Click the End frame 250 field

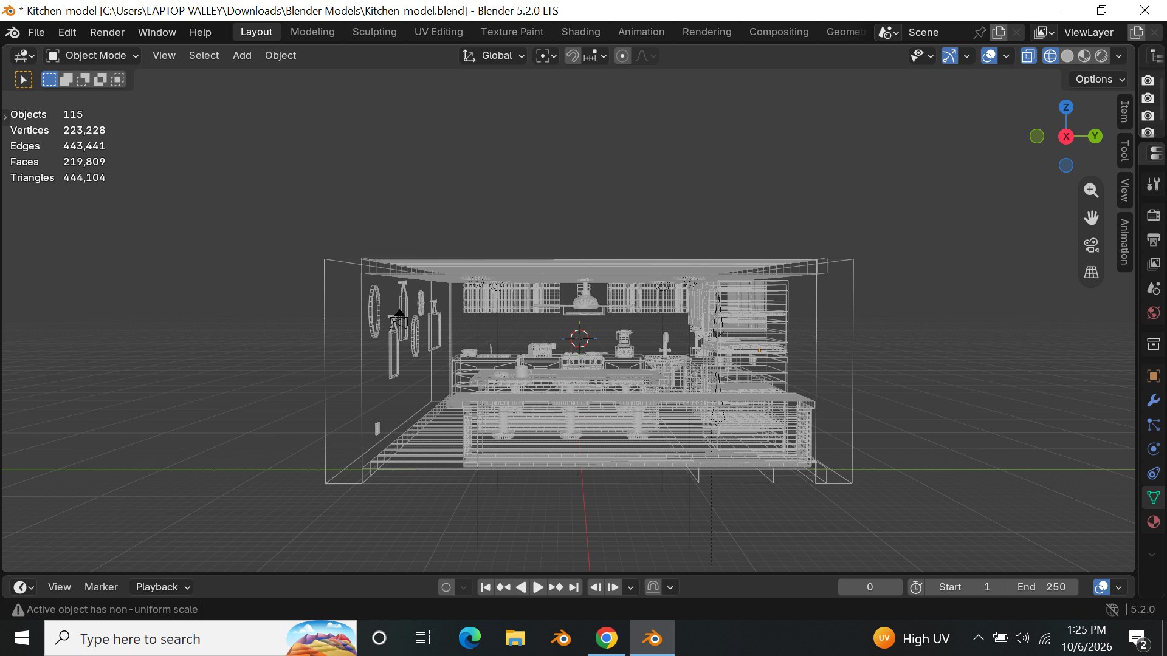point(1041,587)
